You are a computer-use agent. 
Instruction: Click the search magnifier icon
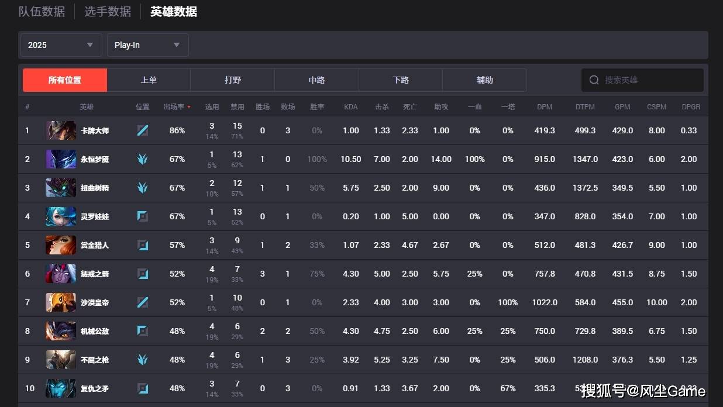[x=594, y=80]
